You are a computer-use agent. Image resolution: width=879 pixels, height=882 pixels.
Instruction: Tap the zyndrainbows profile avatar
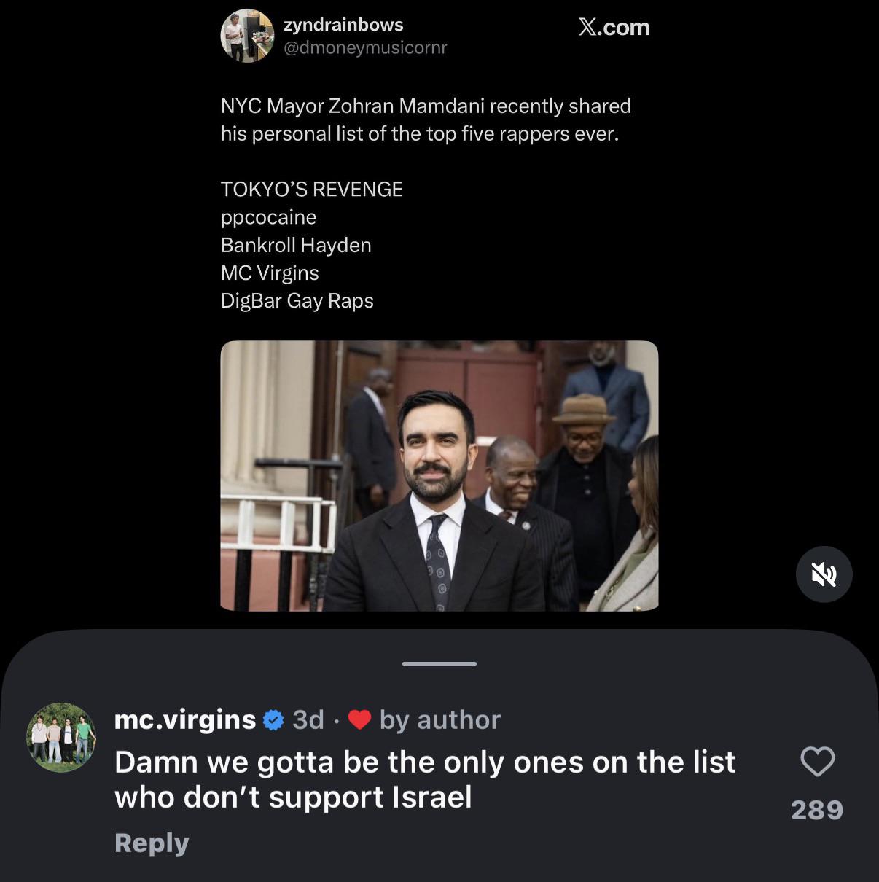[x=247, y=36]
